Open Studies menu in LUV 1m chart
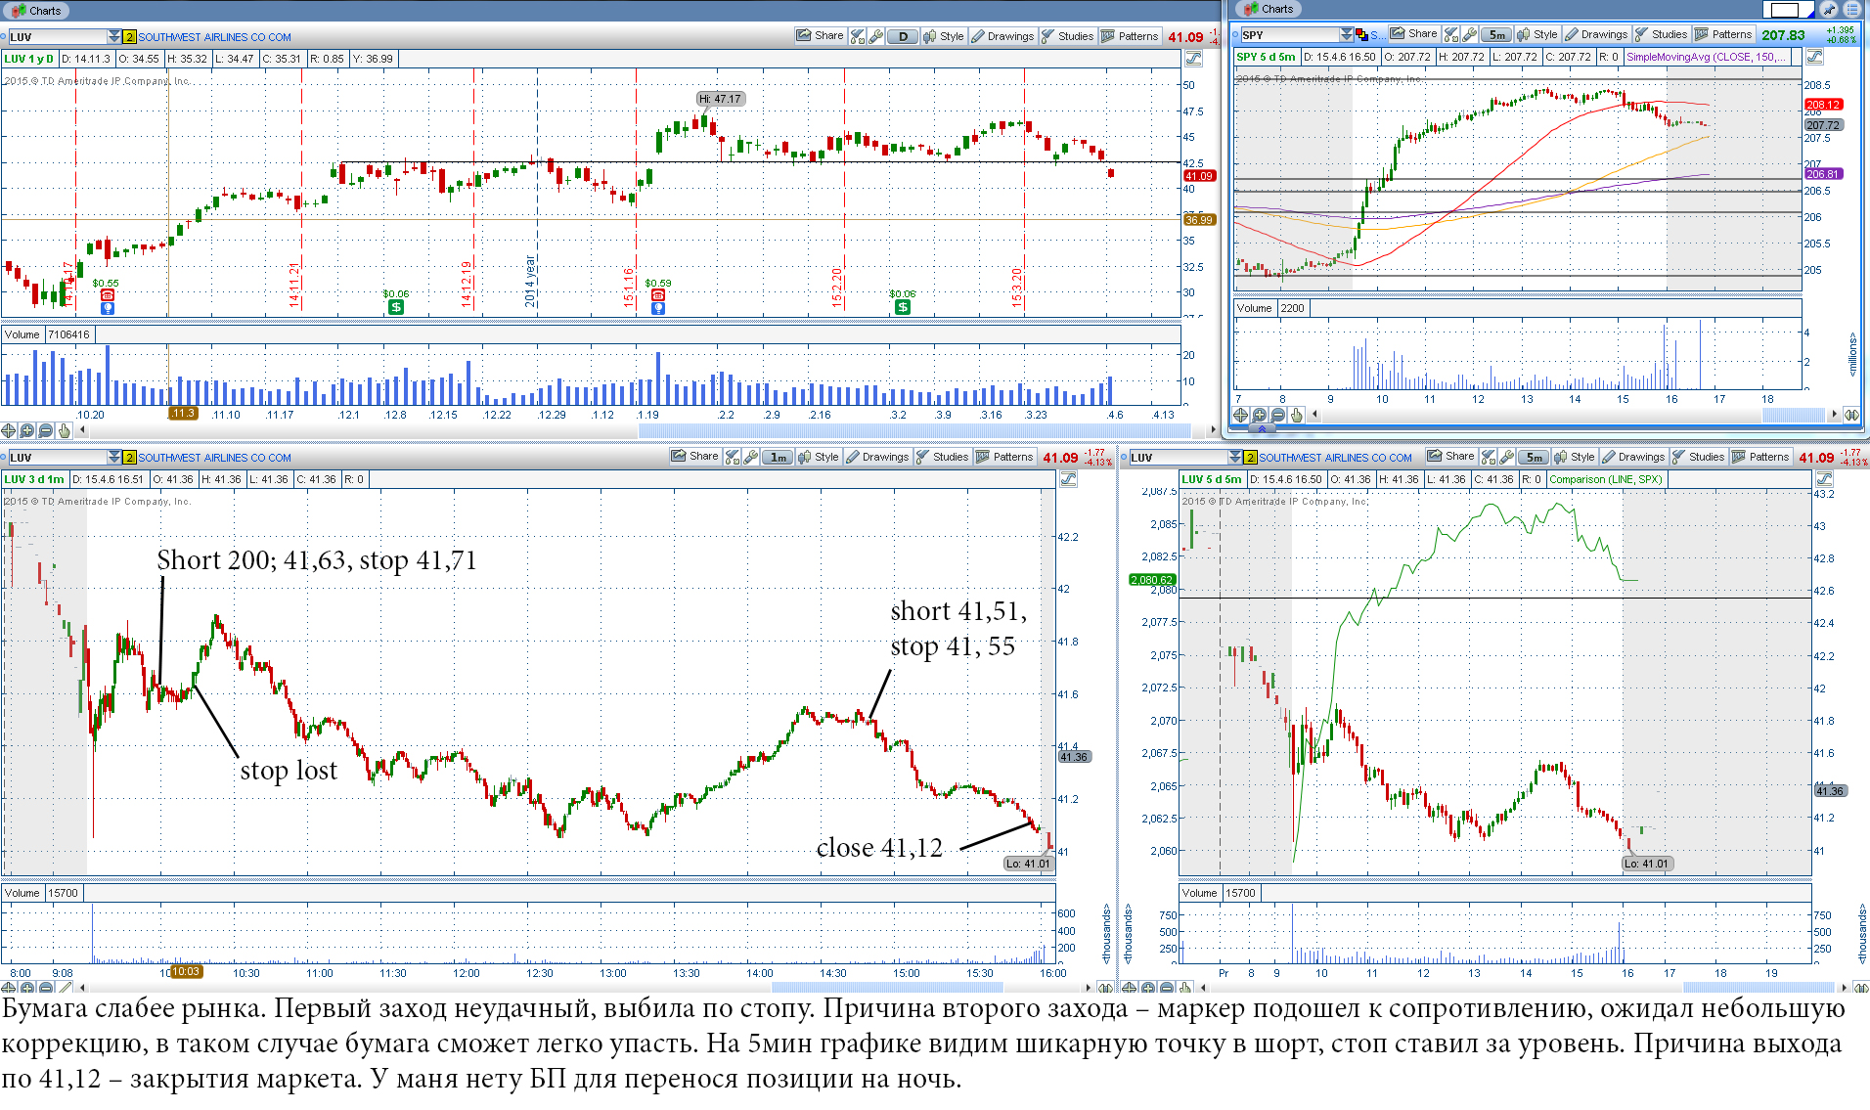Image resolution: width=1870 pixels, height=1110 pixels. click(x=942, y=457)
